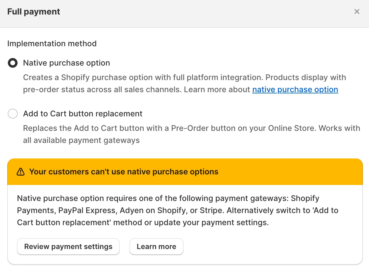Click the underlined native purchase option hyperlink

coord(295,89)
